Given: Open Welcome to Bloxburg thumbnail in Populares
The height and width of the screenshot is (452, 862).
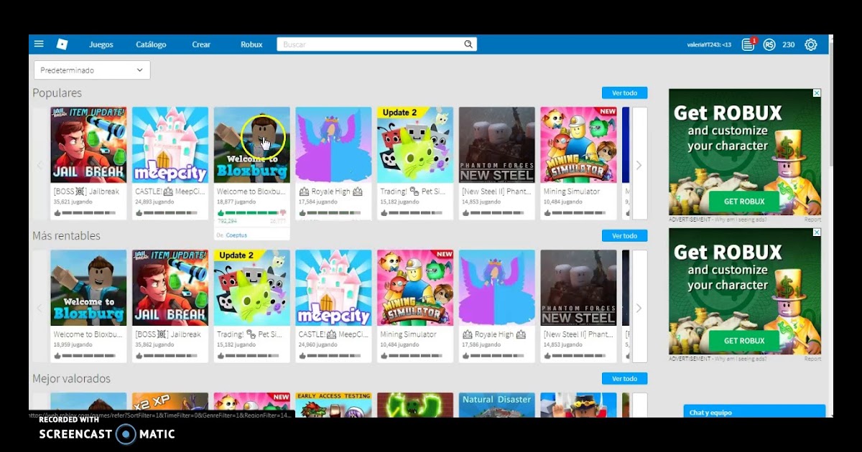Looking at the screenshot, I should [252, 145].
